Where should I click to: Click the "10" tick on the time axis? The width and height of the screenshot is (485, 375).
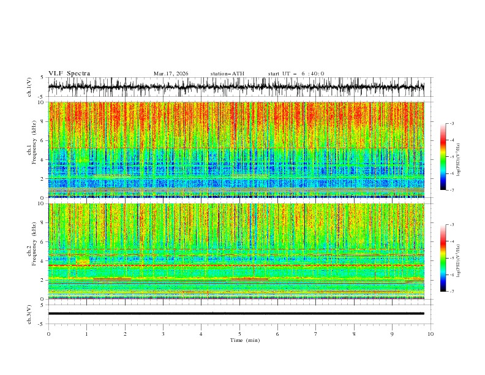click(430, 334)
